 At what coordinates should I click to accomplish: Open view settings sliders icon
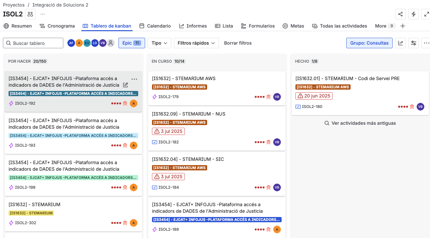click(414, 43)
